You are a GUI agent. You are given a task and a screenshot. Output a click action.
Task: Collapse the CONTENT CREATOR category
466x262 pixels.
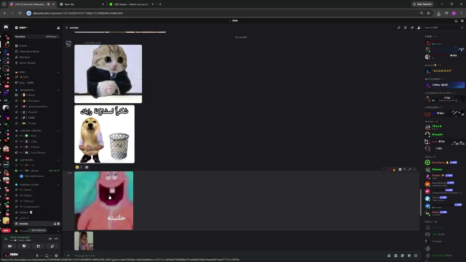pos(31,131)
